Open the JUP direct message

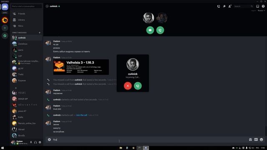[x=27, y=56]
